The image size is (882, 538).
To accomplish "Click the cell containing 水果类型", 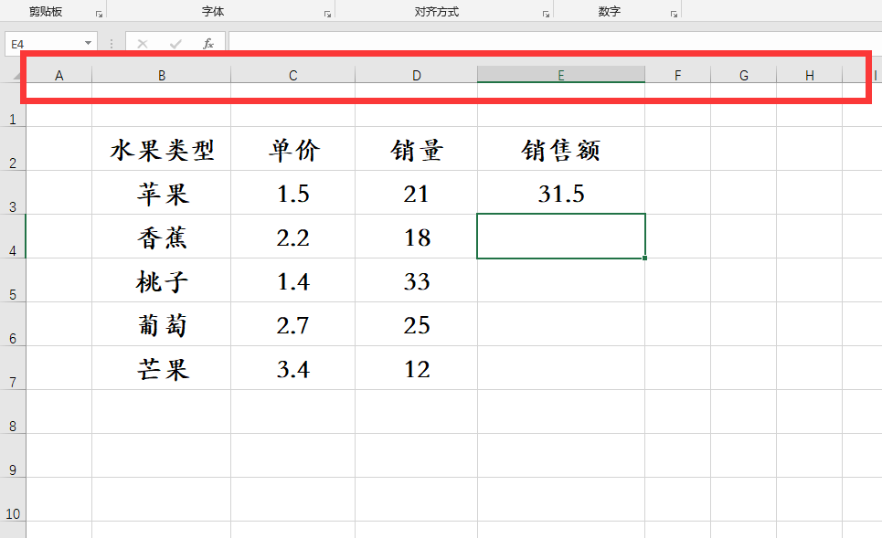I will 162,149.
